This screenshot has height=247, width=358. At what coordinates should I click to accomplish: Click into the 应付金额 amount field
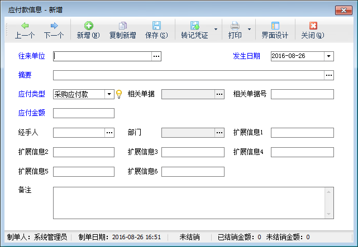(84, 114)
